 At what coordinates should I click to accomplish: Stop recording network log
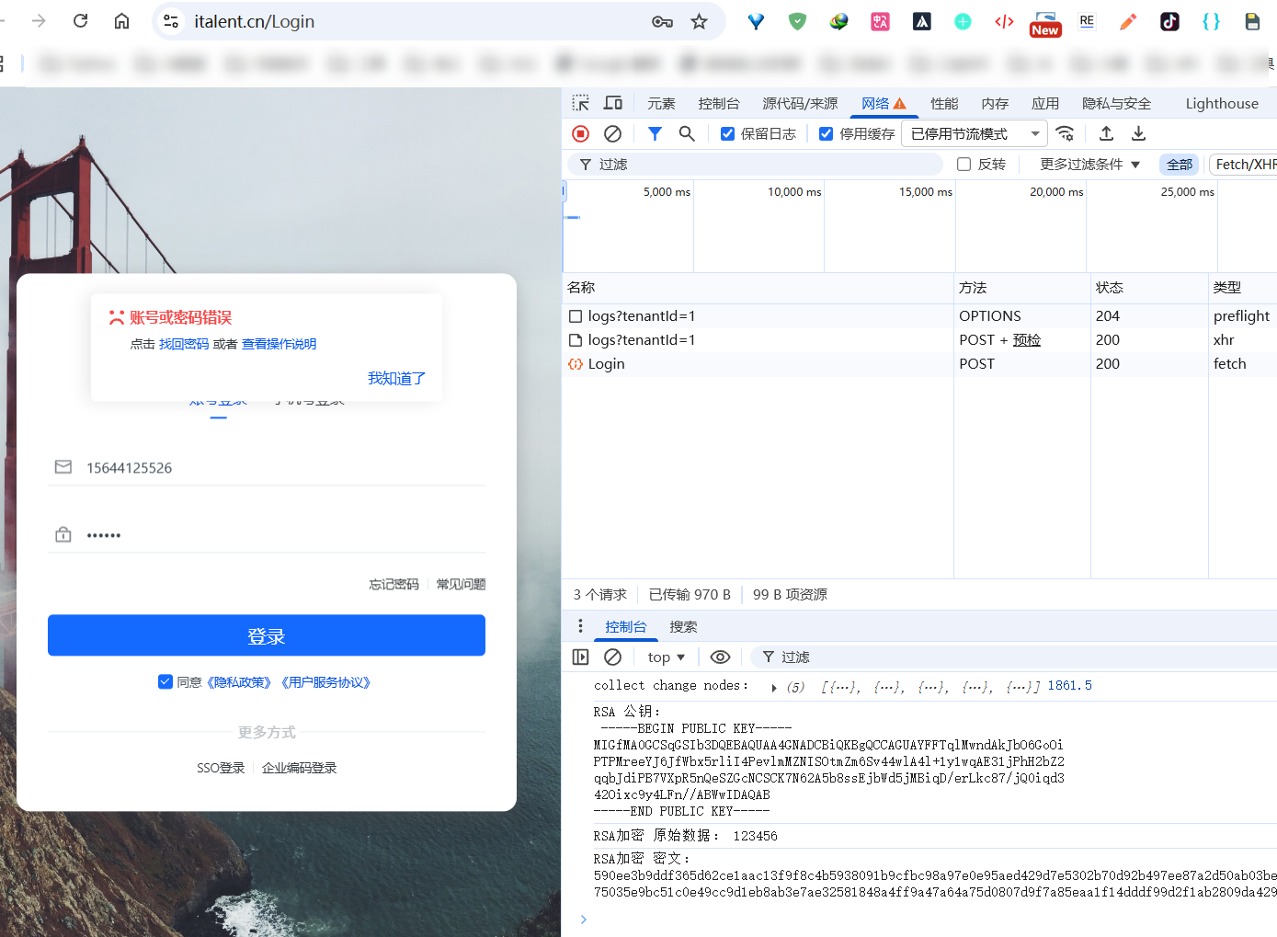click(580, 133)
